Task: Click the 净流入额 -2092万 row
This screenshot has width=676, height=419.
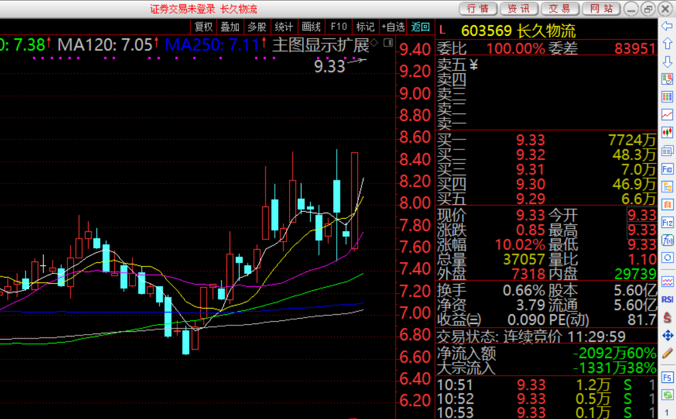Action: (x=546, y=353)
